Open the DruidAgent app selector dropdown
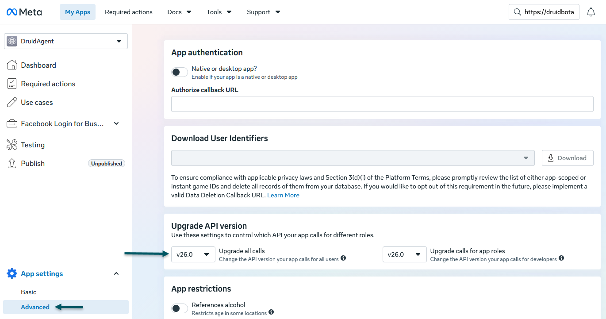This screenshot has height=319, width=606. (x=66, y=41)
